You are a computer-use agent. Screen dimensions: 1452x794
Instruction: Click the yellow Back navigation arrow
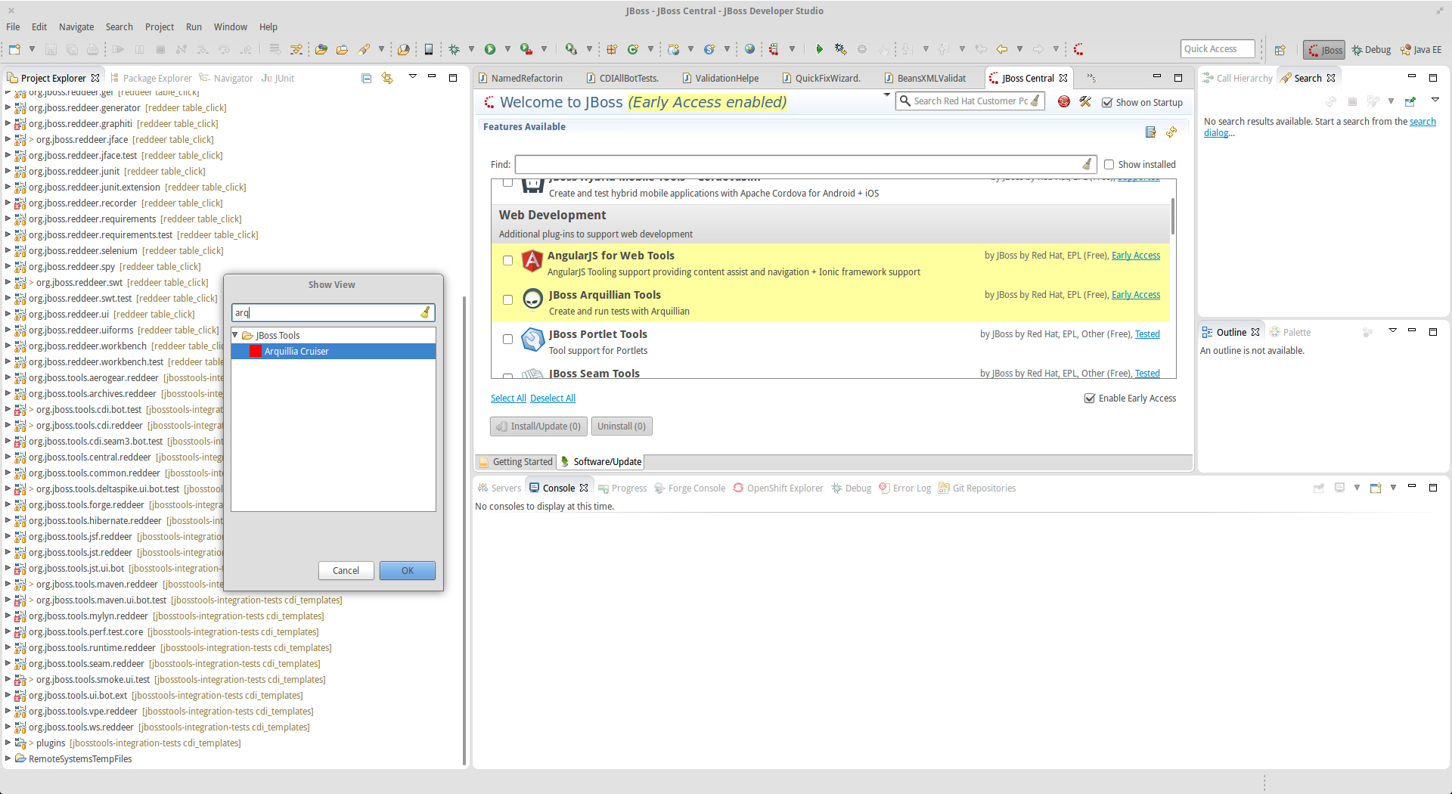(x=1002, y=49)
